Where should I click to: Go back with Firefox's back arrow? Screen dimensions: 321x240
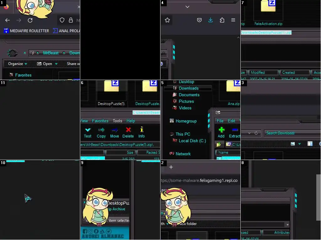8,20
